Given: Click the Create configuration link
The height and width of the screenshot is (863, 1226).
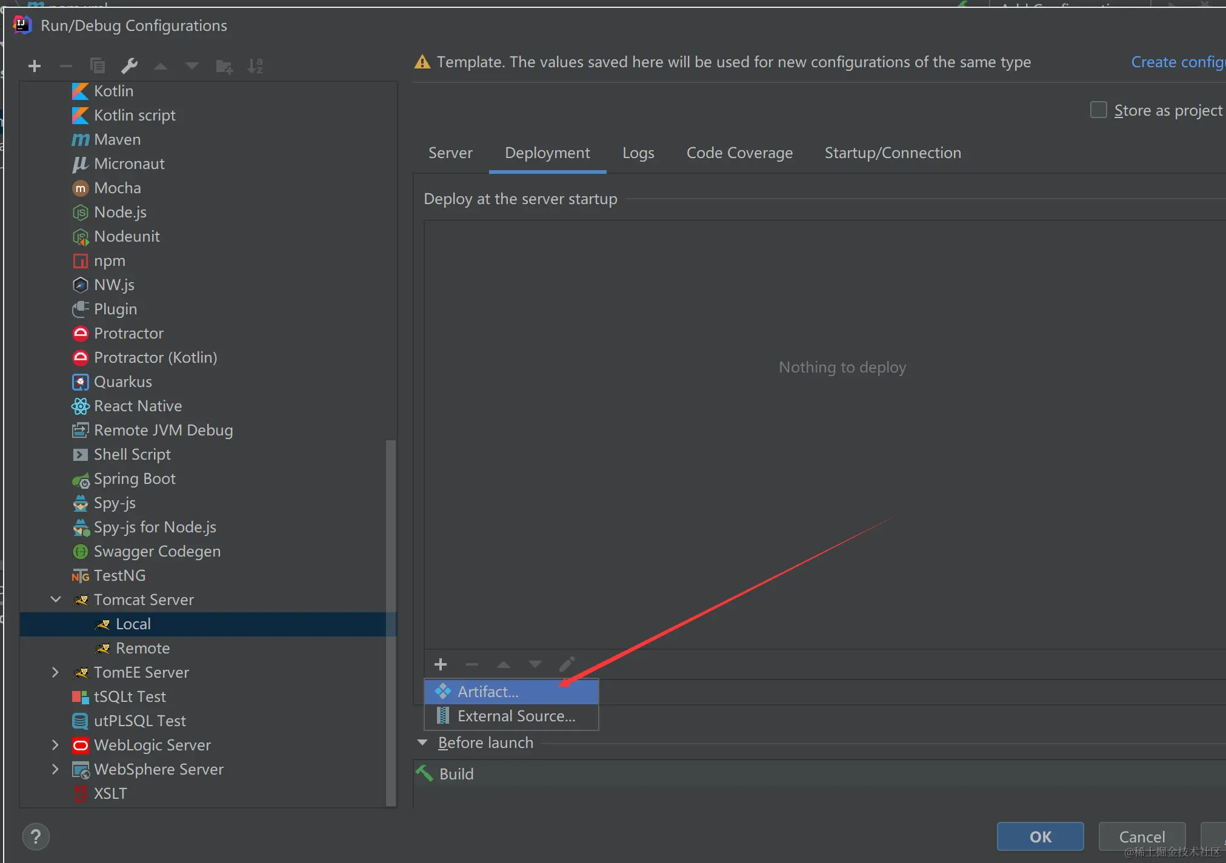Looking at the screenshot, I should click(1177, 62).
